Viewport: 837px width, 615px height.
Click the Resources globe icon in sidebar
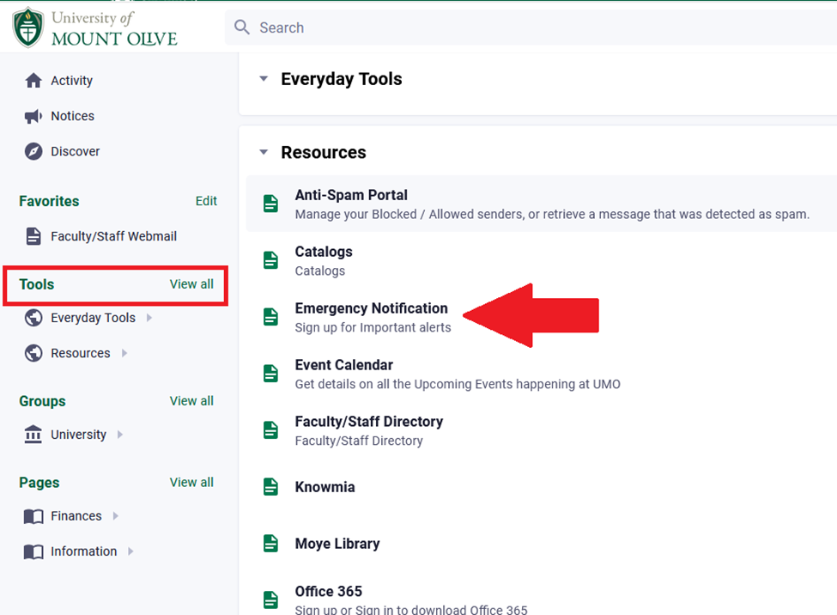point(33,353)
